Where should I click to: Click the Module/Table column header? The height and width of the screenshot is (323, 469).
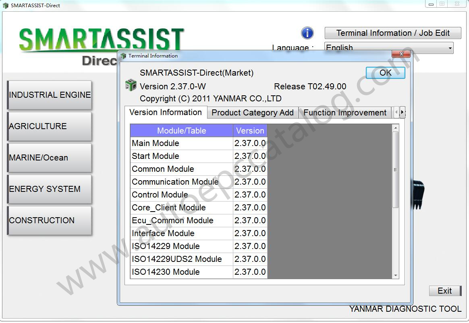tap(182, 130)
